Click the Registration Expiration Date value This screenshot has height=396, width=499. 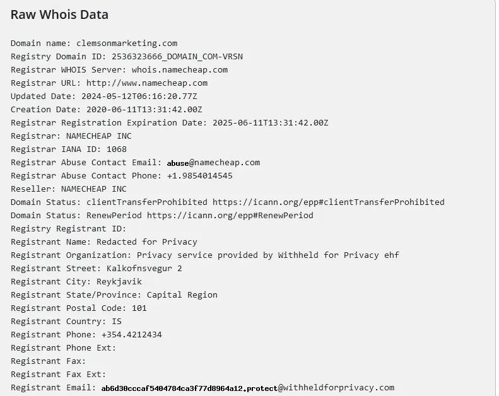point(270,122)
